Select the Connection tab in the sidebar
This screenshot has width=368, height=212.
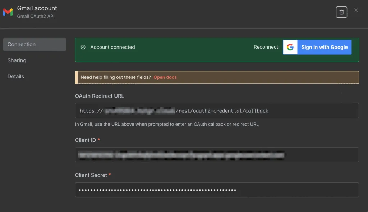pyautogui.click(x=21, y=44)
